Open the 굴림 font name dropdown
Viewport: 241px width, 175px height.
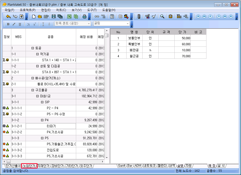point(128,24)
